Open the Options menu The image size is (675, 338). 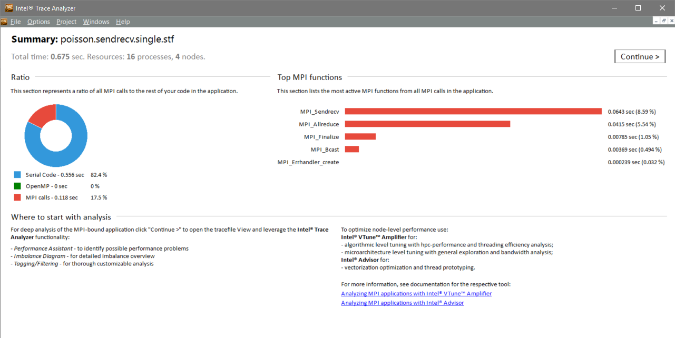click(x=38, y=22)
